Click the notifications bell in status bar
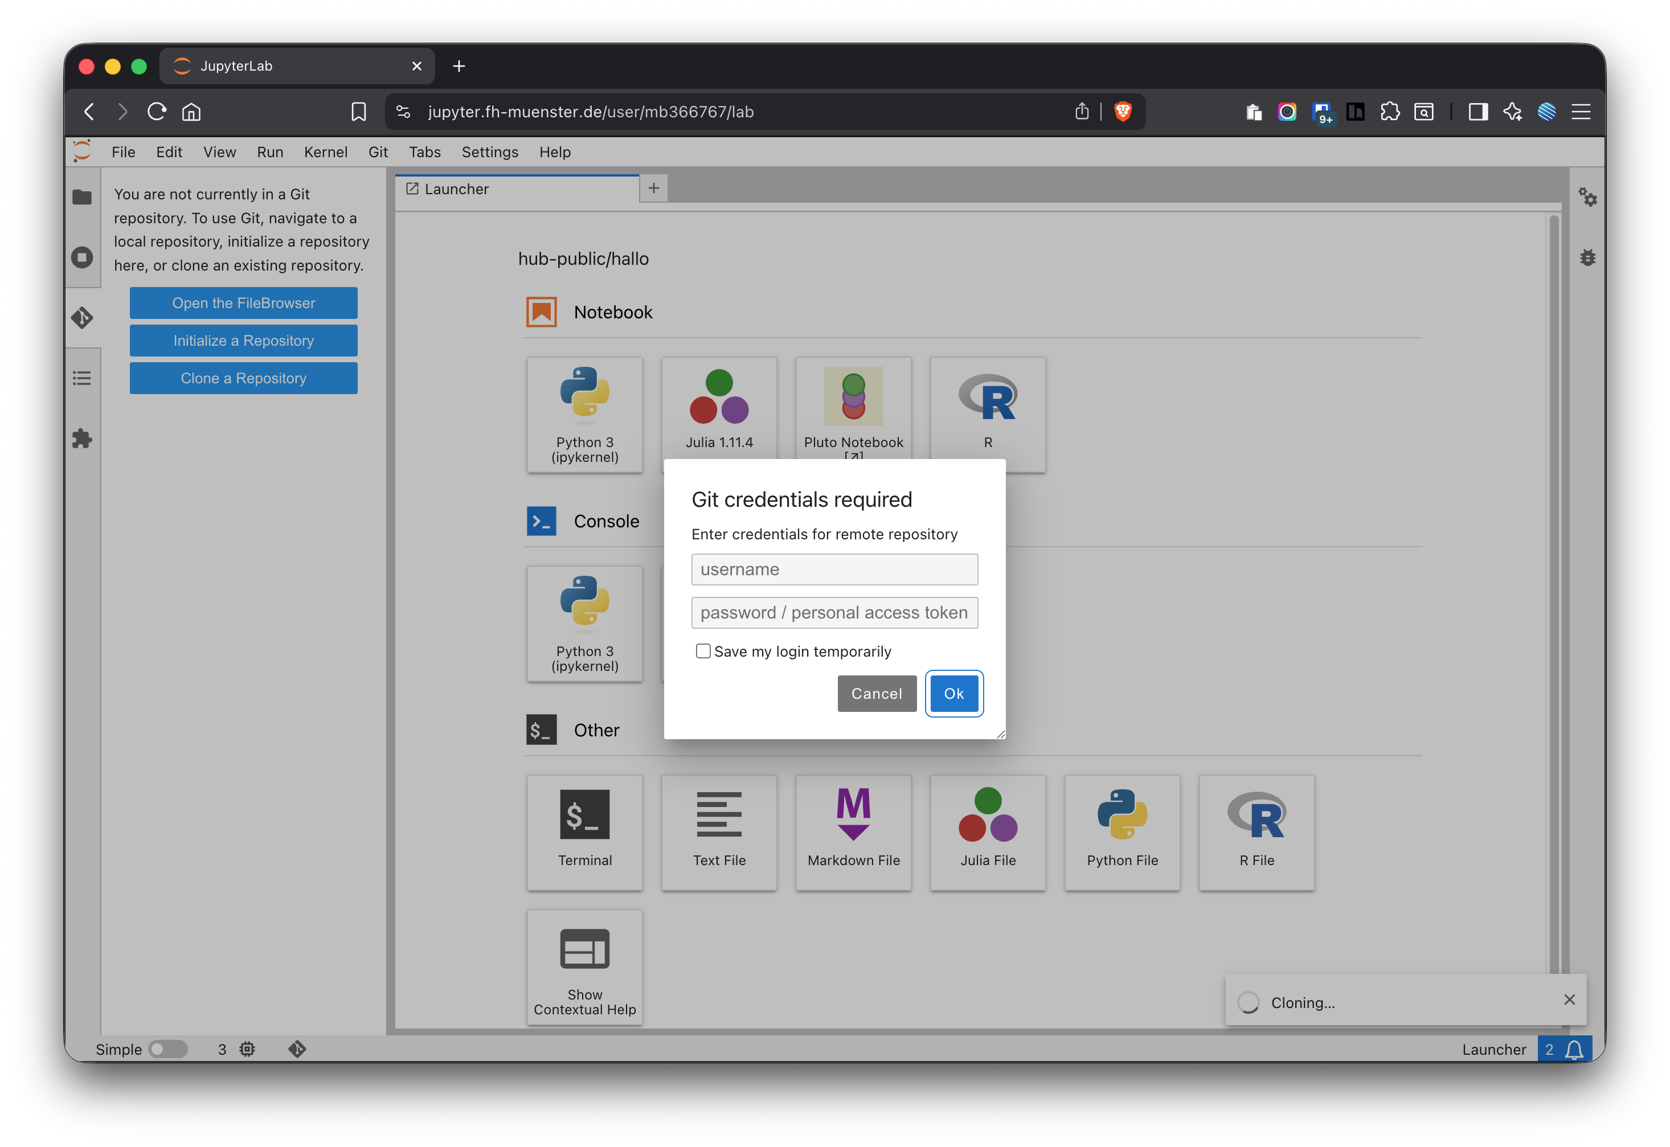The height and width of the screenshot is (1147, 1670). point(1574,1049)
